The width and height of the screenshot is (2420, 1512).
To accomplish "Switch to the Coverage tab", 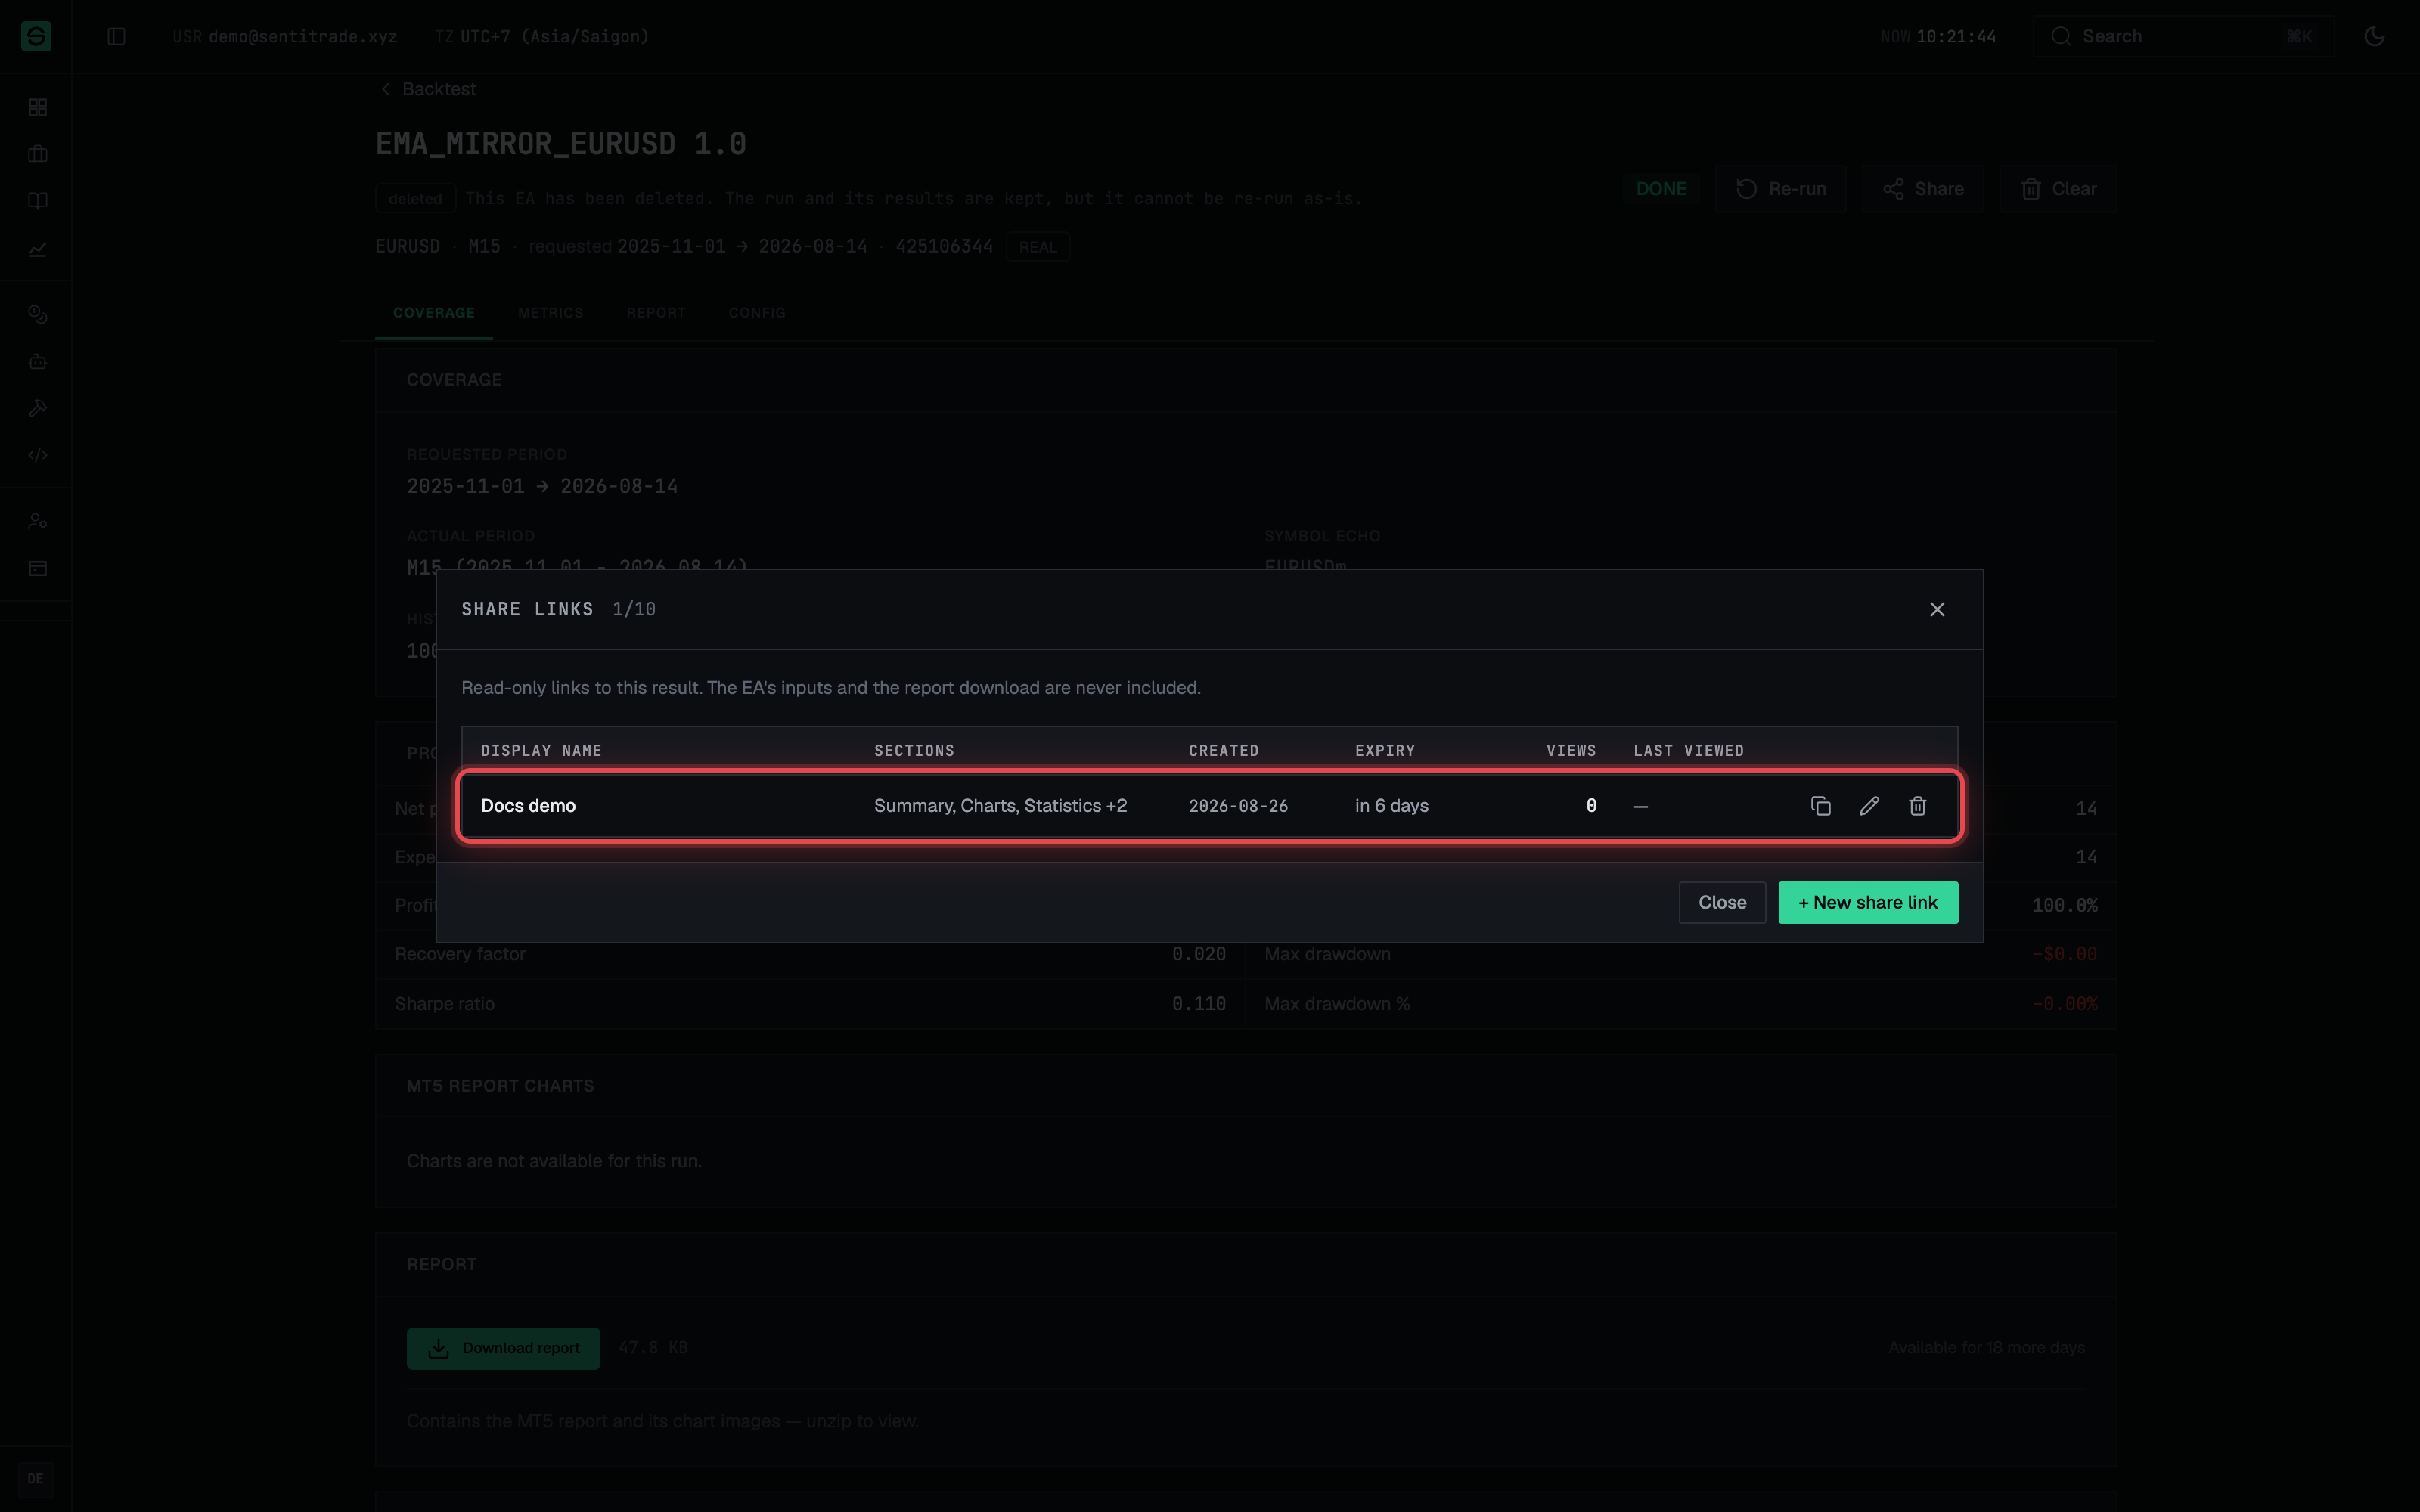I will (x=434, y=313).
